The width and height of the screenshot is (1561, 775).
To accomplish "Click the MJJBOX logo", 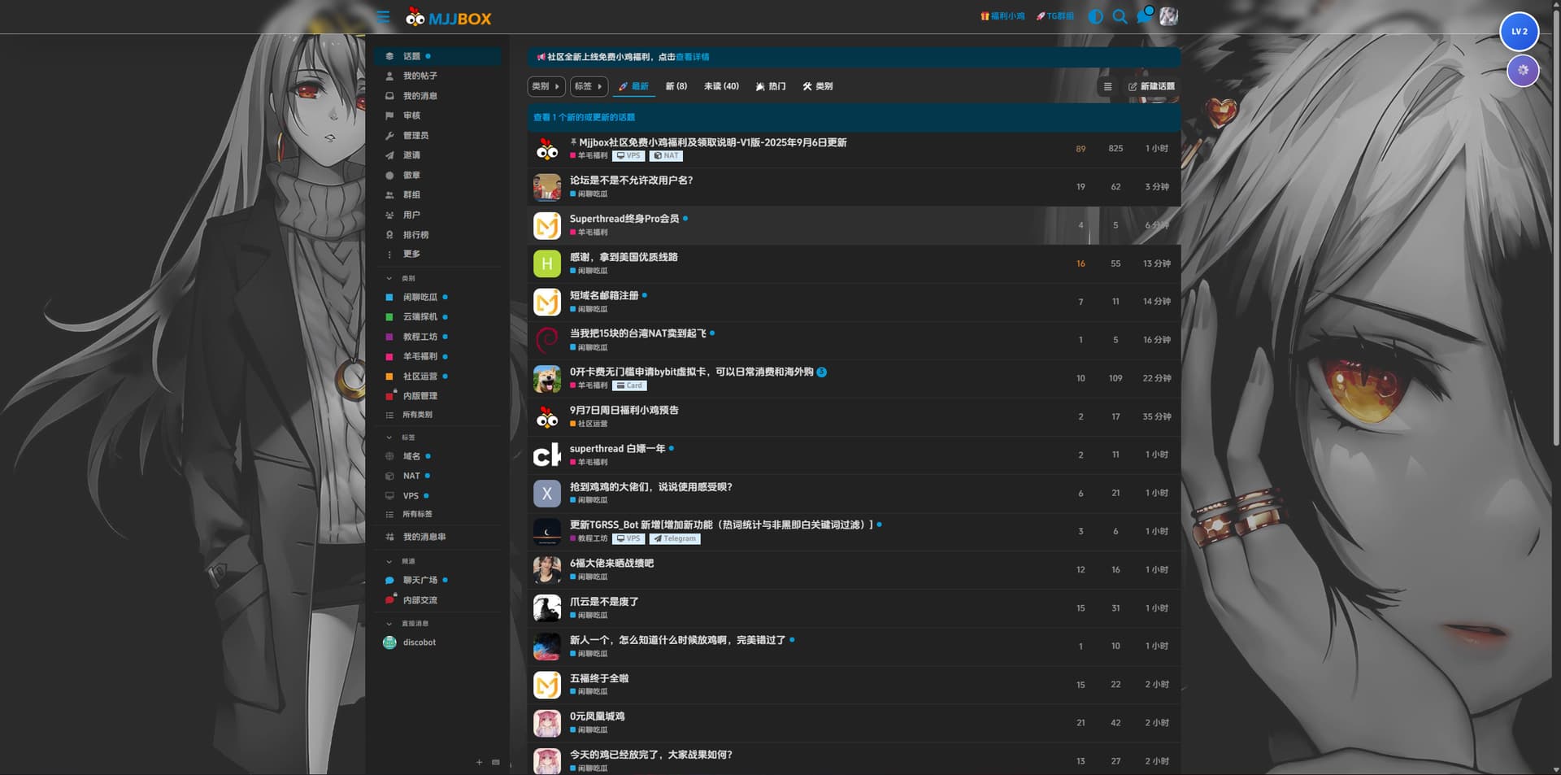I will (x=449, y=18).
